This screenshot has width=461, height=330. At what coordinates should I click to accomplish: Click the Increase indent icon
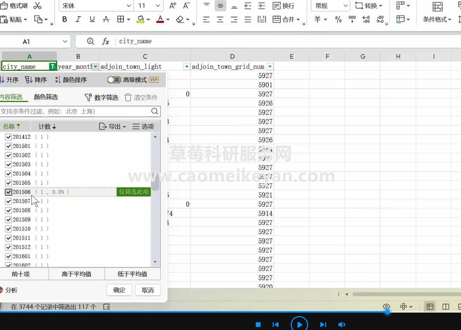(x=261, y=5)
